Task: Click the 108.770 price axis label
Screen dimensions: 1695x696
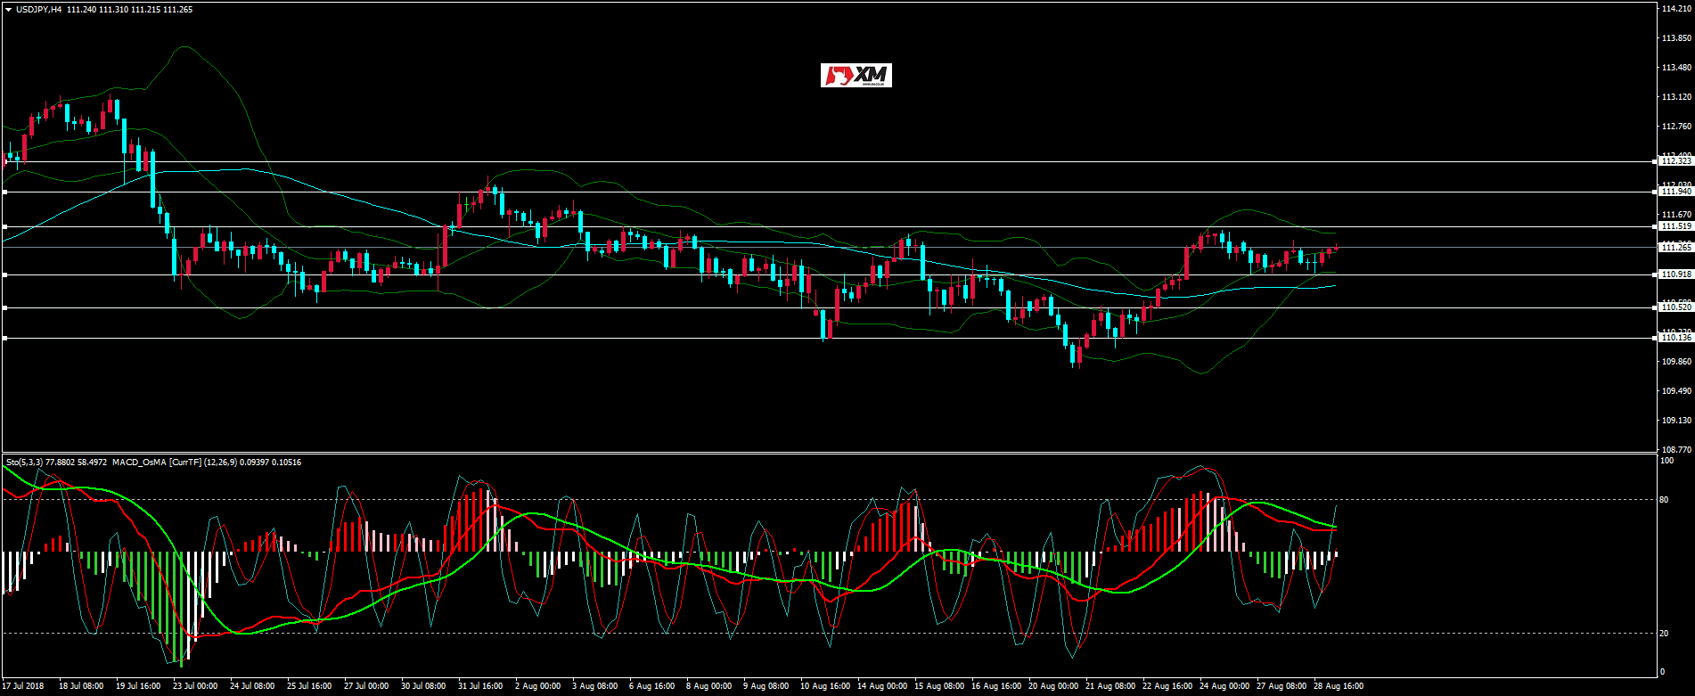Action: [x=1677, y=450]
